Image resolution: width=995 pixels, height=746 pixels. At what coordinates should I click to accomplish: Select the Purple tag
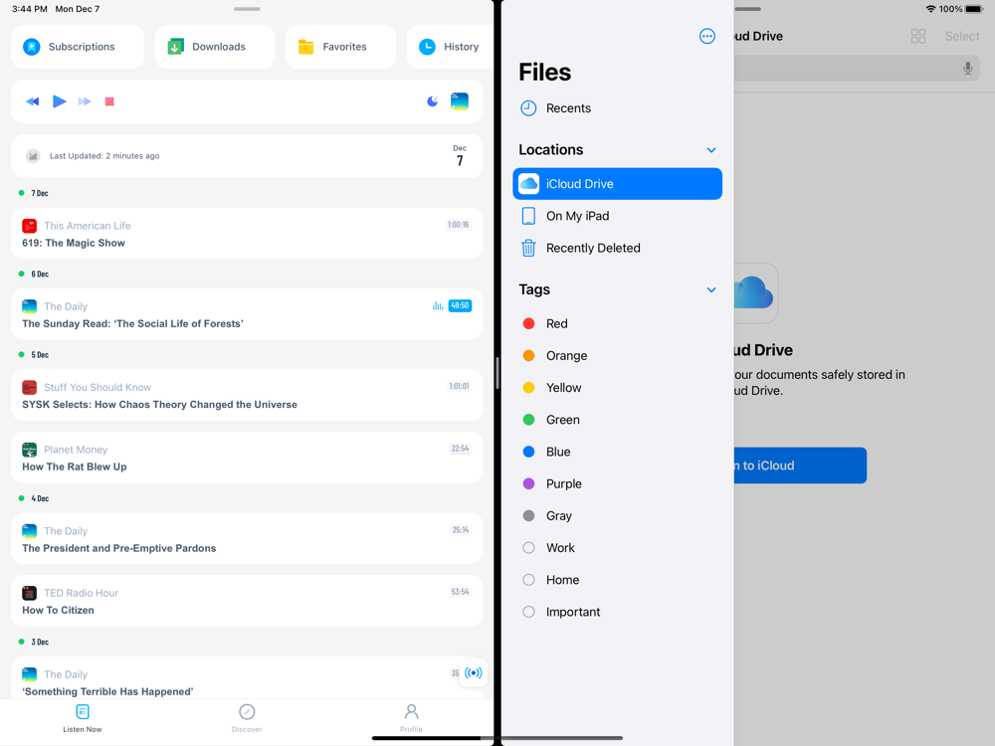pyautogui.click(x=618, y=484)
